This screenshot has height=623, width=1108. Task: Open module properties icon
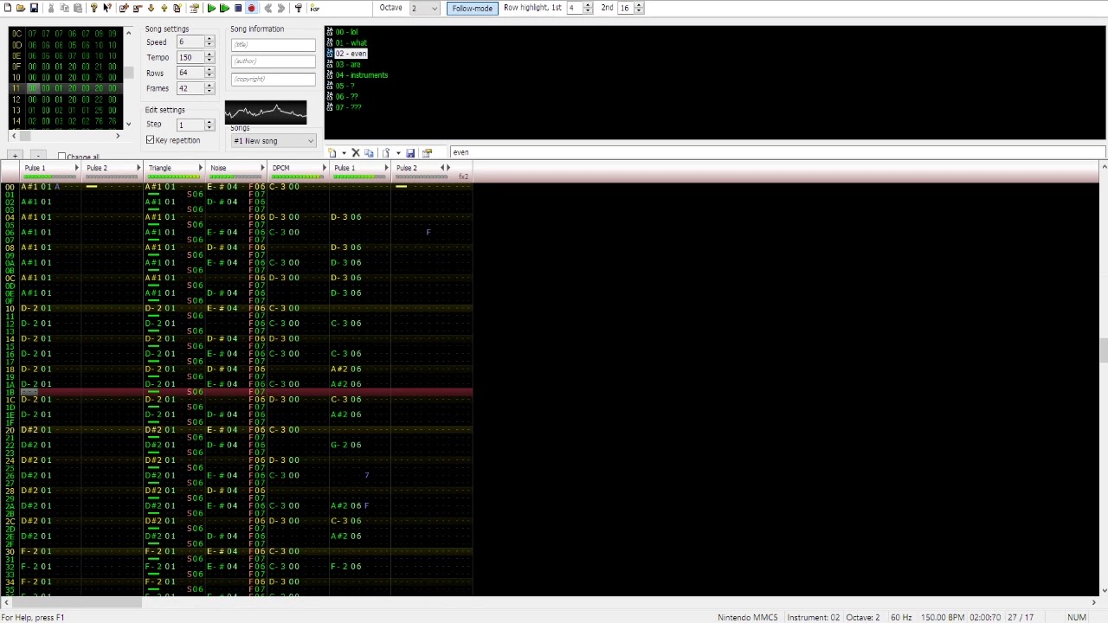point(194,8)
